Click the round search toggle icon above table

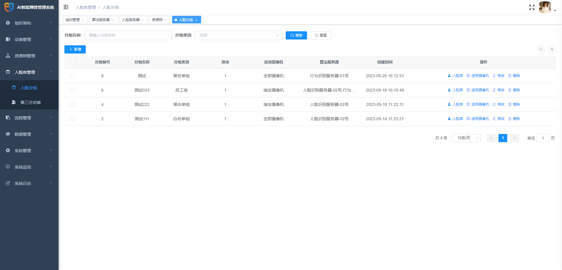coord(541,49)
